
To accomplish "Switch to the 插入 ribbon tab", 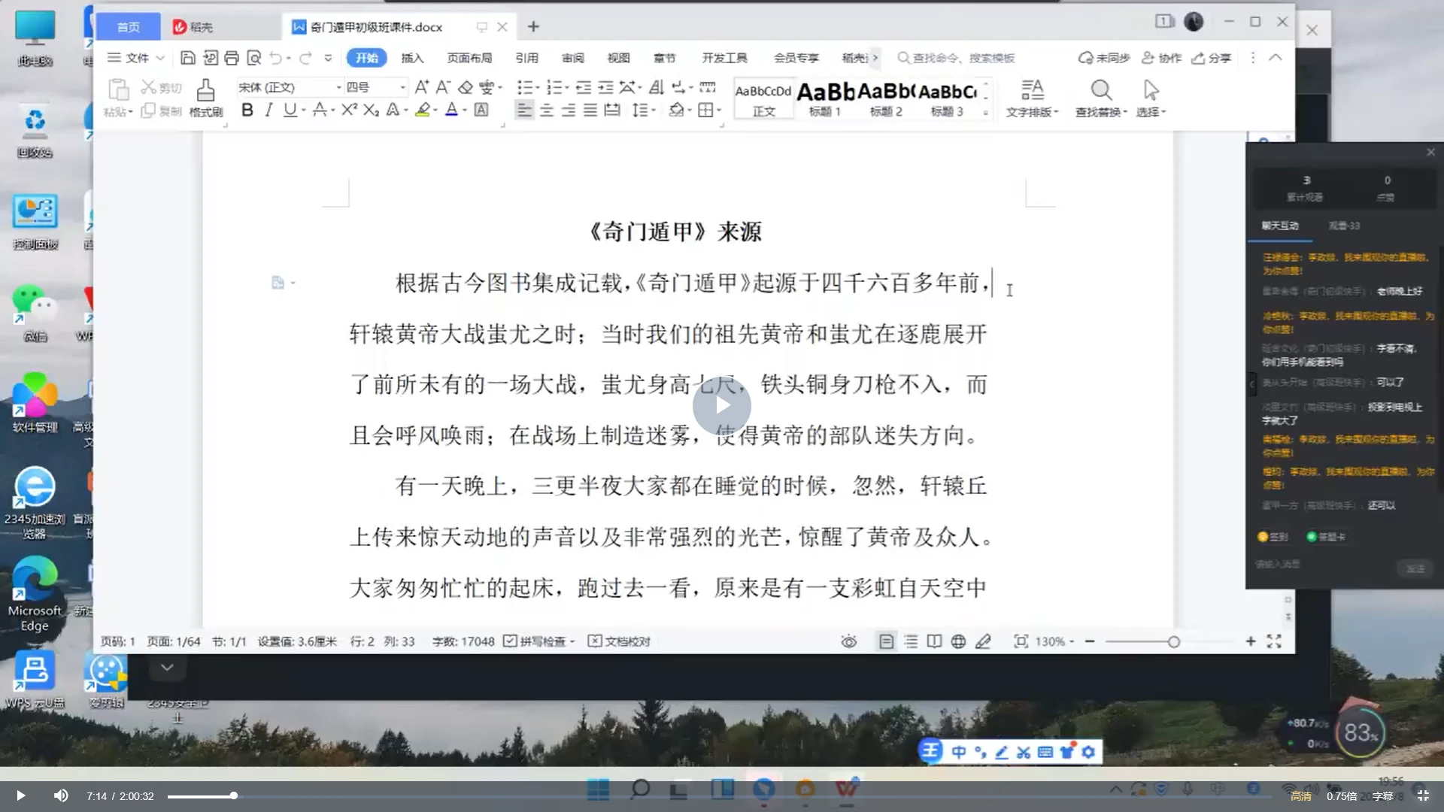I will tap(412, 58).
